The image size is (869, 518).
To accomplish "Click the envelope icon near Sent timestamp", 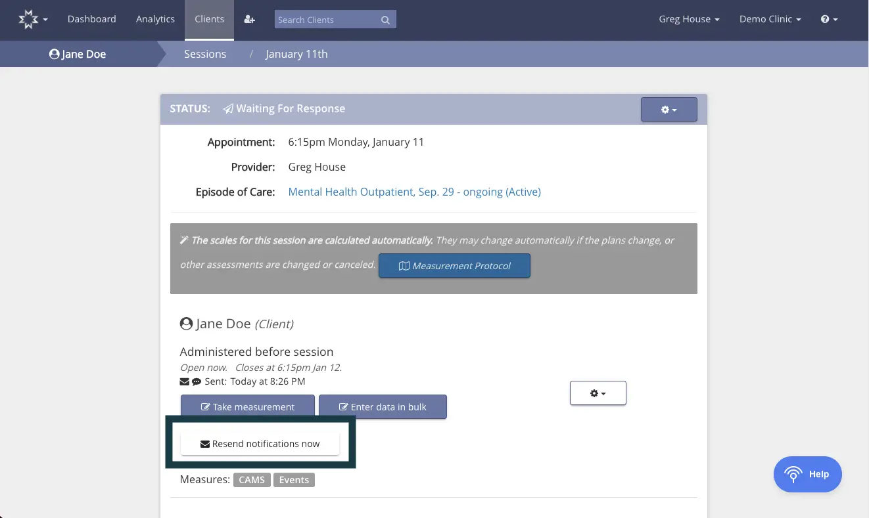I will (x=184, y=381).
